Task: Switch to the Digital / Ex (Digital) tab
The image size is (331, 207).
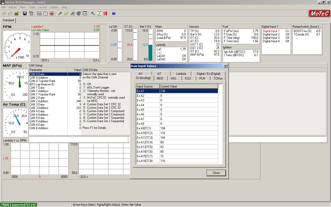Action: click(208, 74)
